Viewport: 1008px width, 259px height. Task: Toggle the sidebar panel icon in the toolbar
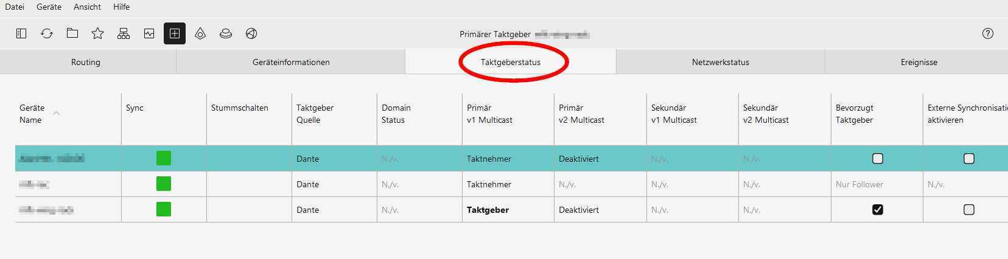pos(21,33)
